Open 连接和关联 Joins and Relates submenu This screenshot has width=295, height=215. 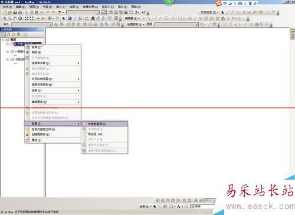point(53,63)
